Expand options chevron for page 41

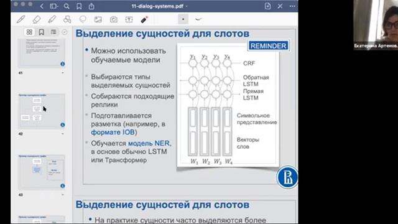[63, 73]
